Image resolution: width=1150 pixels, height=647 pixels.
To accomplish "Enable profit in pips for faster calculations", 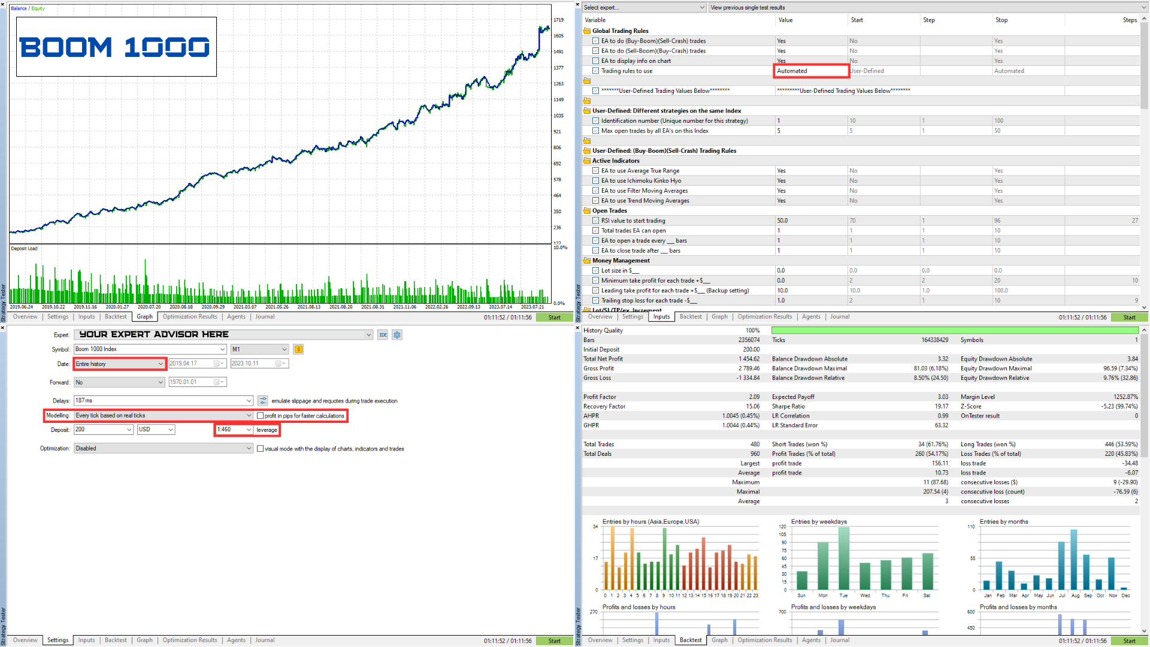I will [x=261, y=416].
